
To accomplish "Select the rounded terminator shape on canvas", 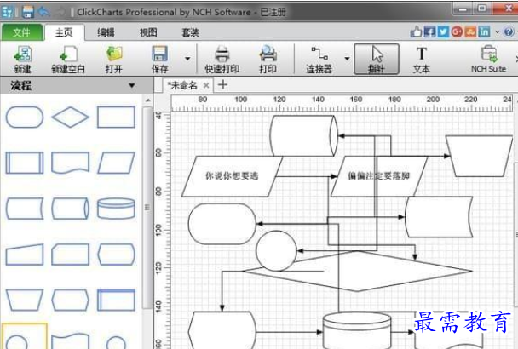I will (222, 224).
